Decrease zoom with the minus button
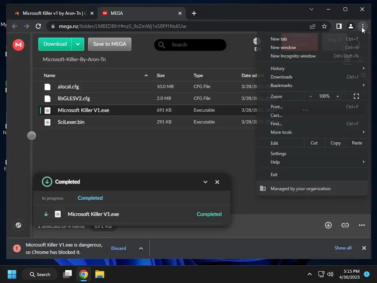The image size is (377, 283). [311, 96]
